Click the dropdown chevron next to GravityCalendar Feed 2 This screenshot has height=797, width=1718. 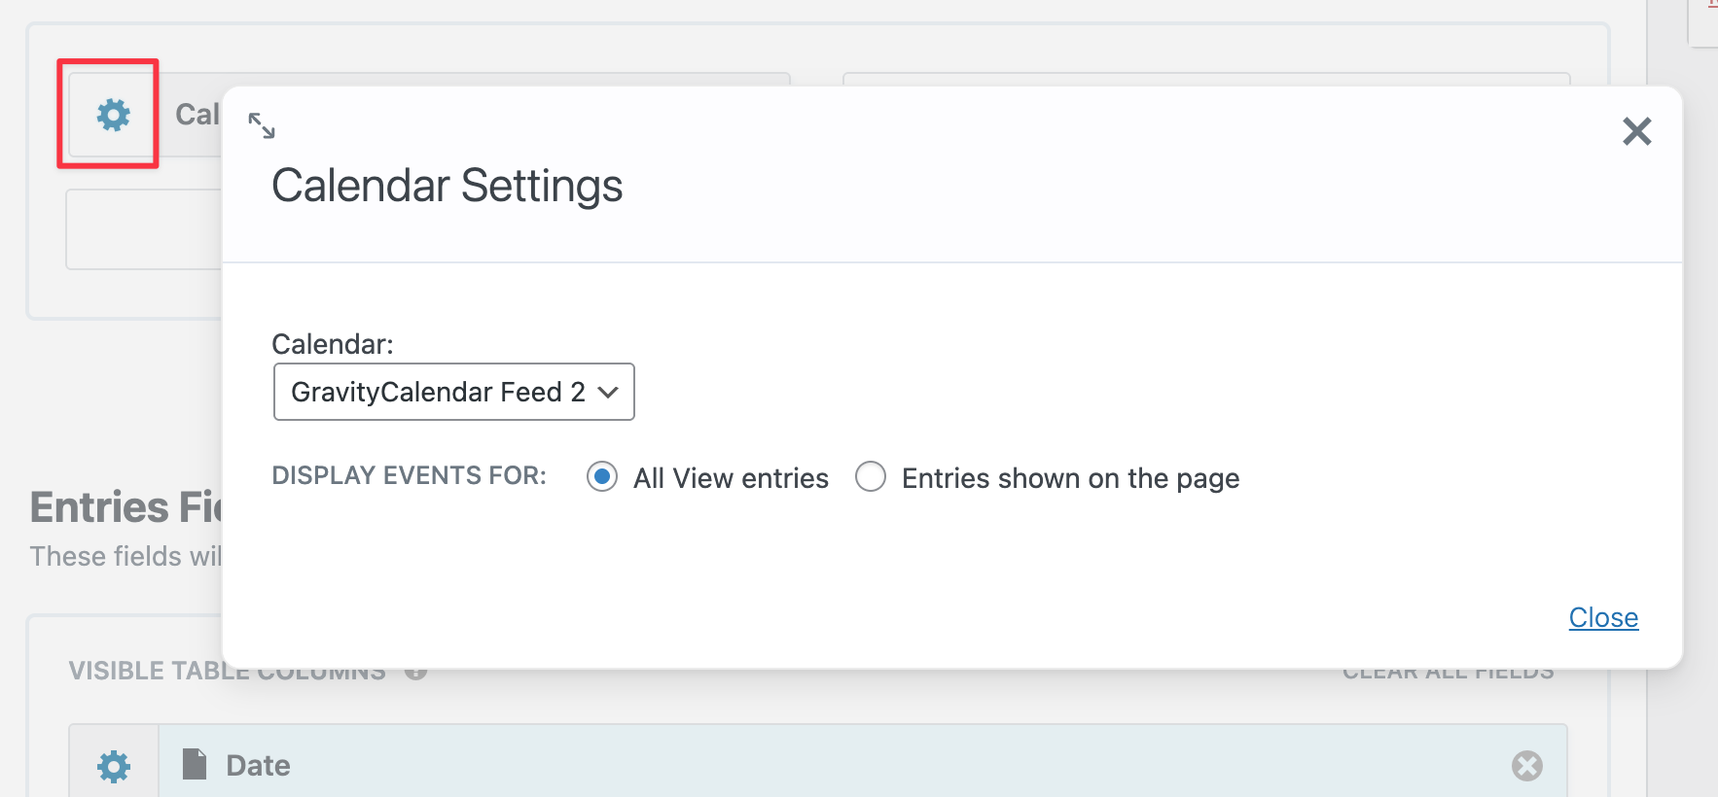(x=609, y=392)
